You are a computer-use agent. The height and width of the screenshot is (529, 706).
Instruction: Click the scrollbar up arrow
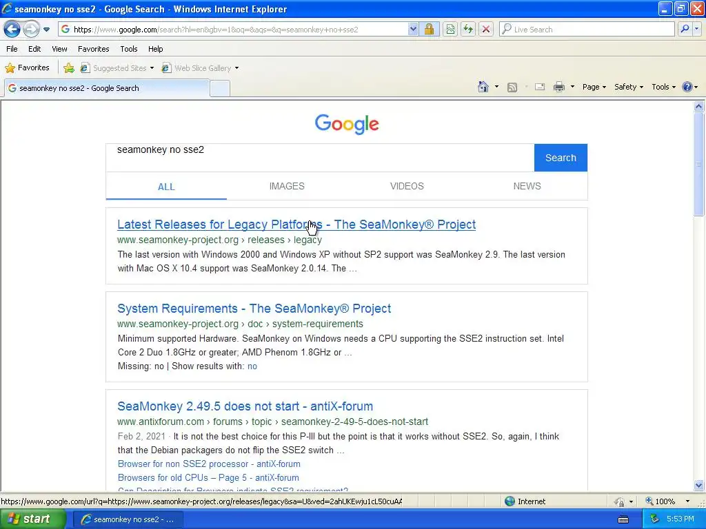[699, 107]
